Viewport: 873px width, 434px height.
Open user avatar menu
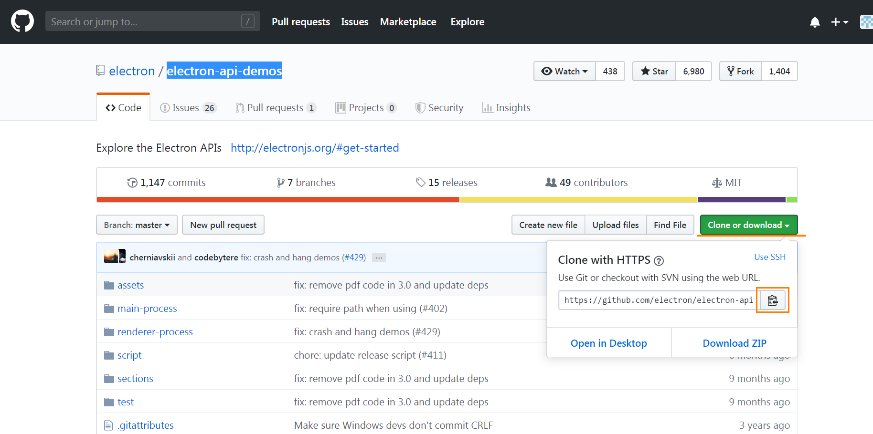(x=866, y=22)
